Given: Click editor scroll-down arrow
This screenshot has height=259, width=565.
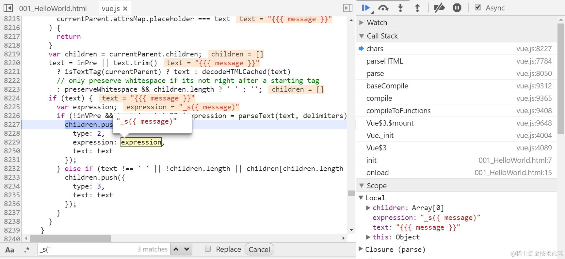Looking at the screenshot, I should pyautogui.click(x=351, y=230).
